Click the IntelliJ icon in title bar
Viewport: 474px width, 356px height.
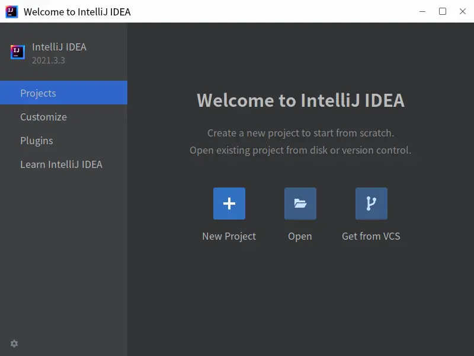pyautogui.click(x=12, y=11)
